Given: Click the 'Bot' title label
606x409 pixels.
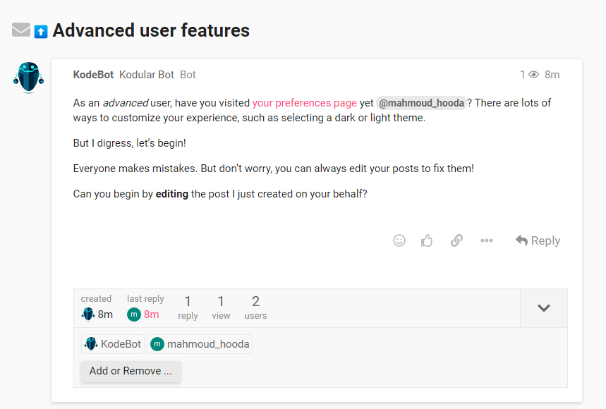Looking at the screenshot, I should pyautogui.click(x=188, y=75).
